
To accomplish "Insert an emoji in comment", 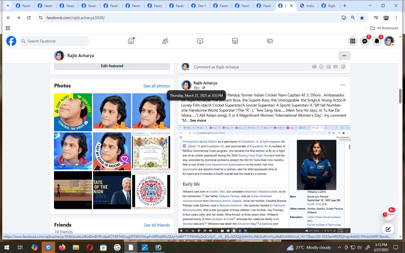I will (x=321, y=67).
